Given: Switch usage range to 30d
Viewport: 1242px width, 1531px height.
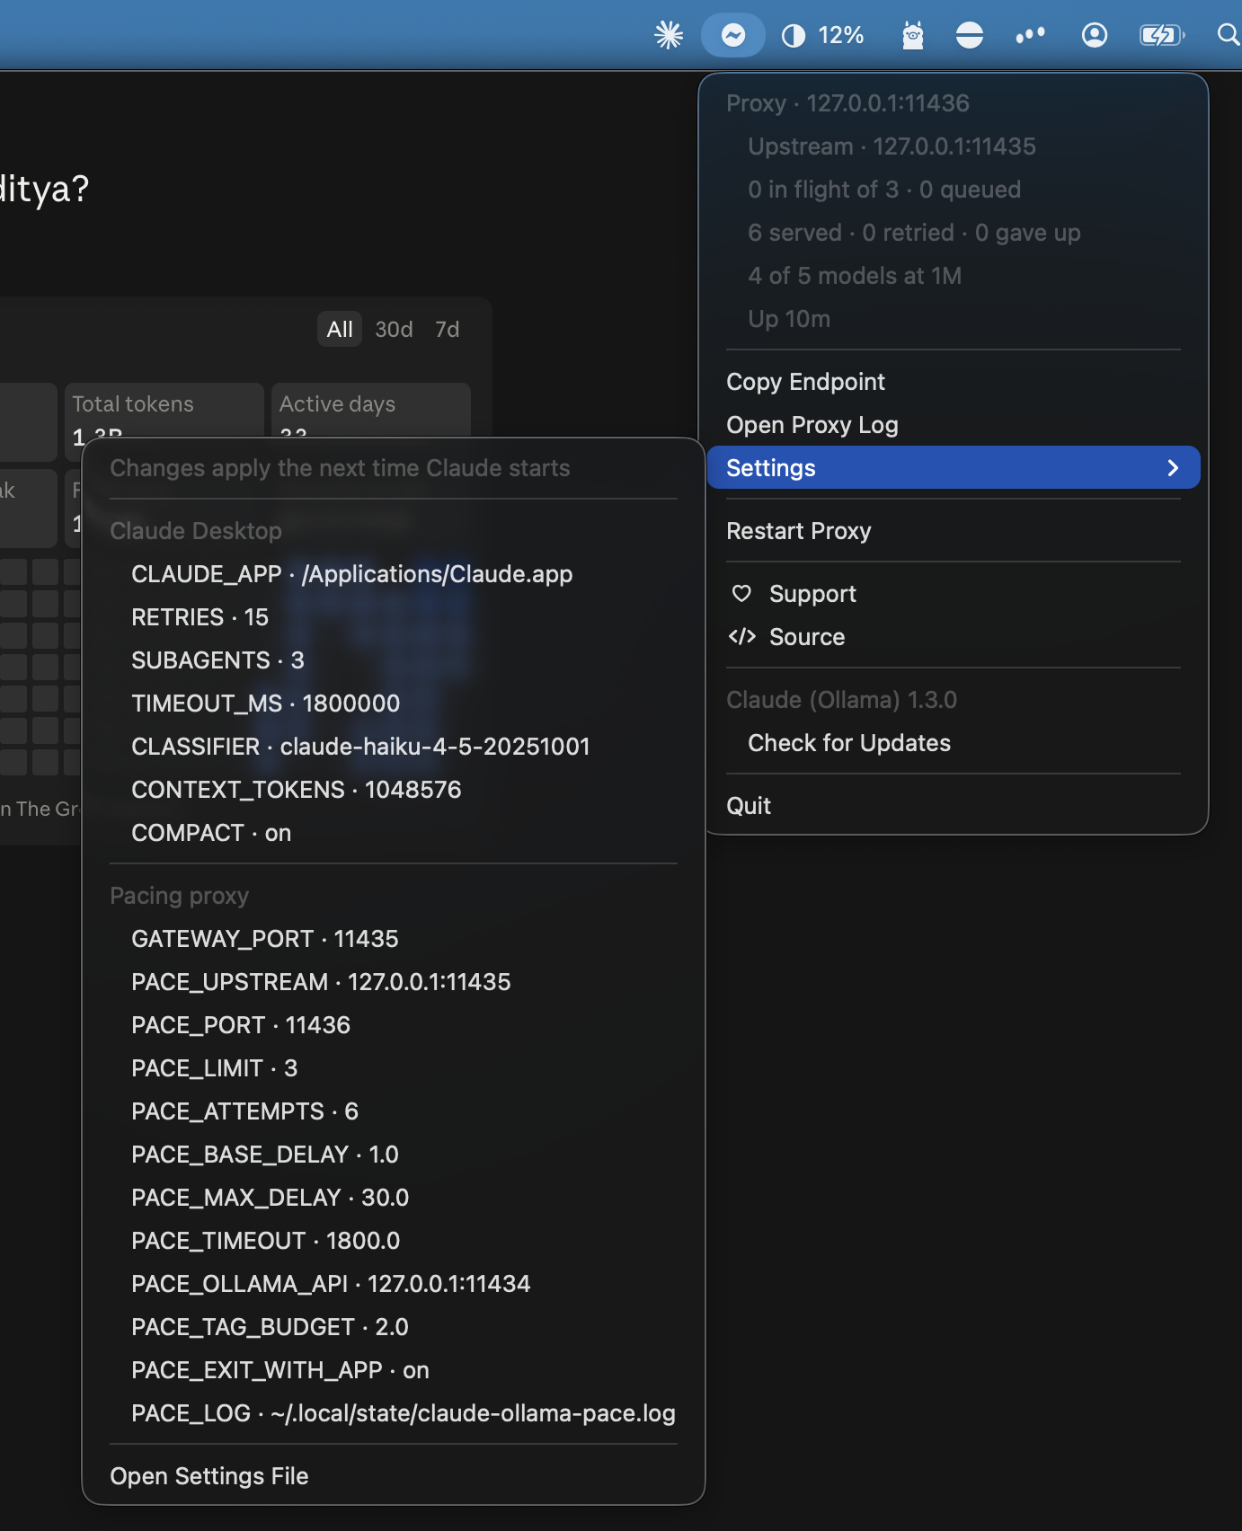Looking at the screenshot, I should pos(394,329).
